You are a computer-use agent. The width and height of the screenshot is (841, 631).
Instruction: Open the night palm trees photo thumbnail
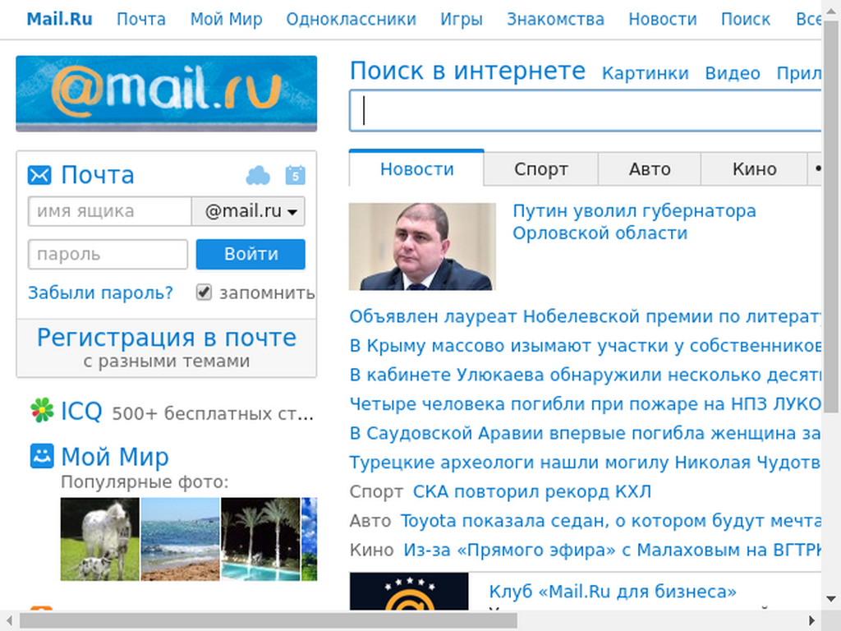click(260, 539)
